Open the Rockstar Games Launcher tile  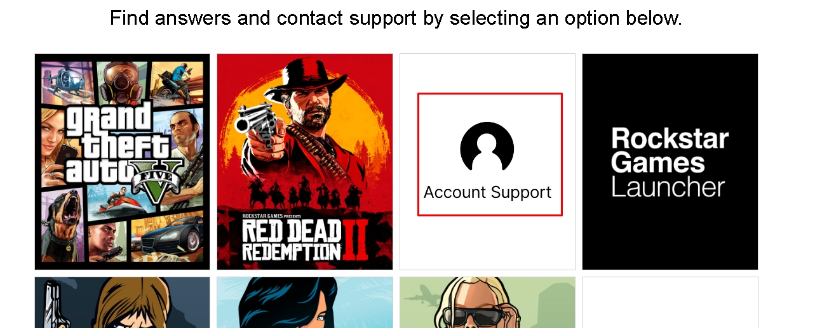pyautogui.click(x=670, y=162)
